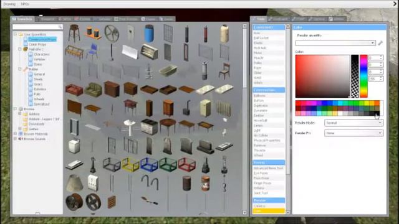Open the Saves tab

pos(166,19)
